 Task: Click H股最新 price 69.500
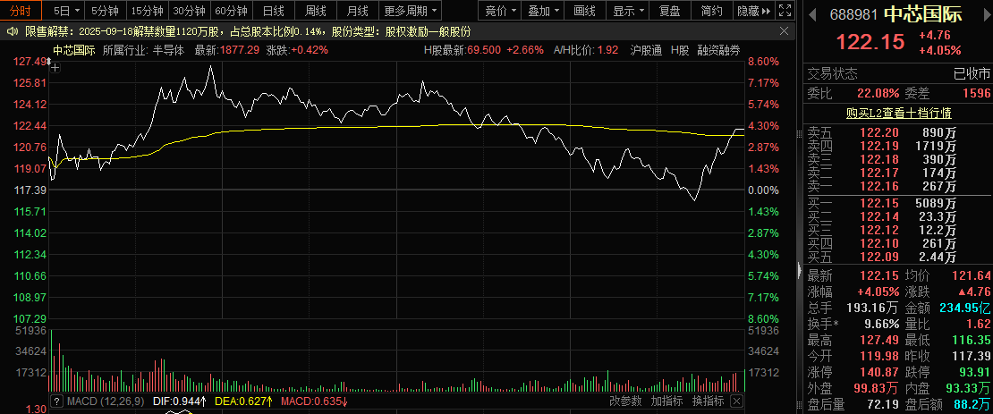click(x=484, y=51)
